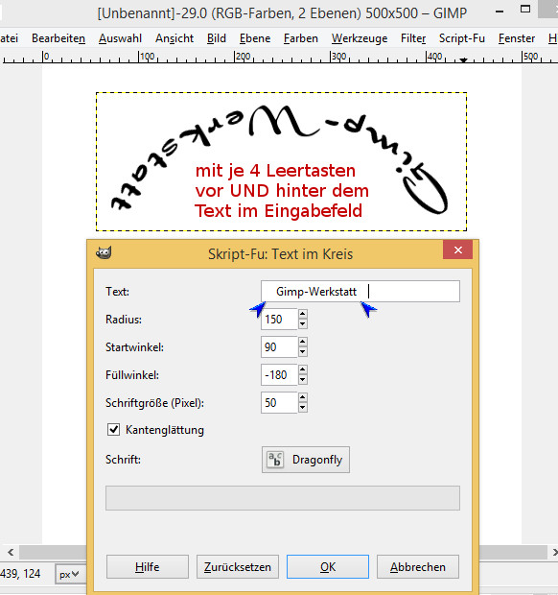Minimize the GIMP window

[x=500, y=12]
